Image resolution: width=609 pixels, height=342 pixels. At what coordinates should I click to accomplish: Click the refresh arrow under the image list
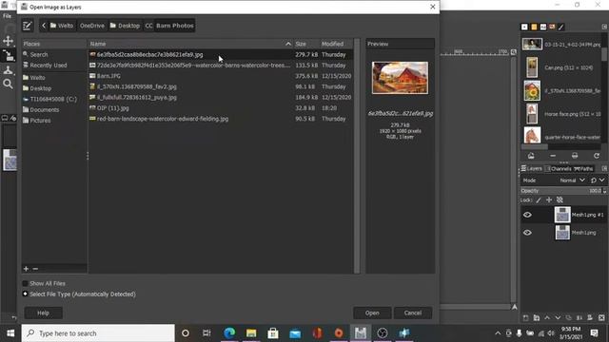pyautogui.click(x=597, y=156)
